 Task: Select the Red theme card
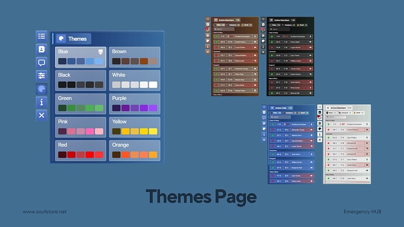80,150
